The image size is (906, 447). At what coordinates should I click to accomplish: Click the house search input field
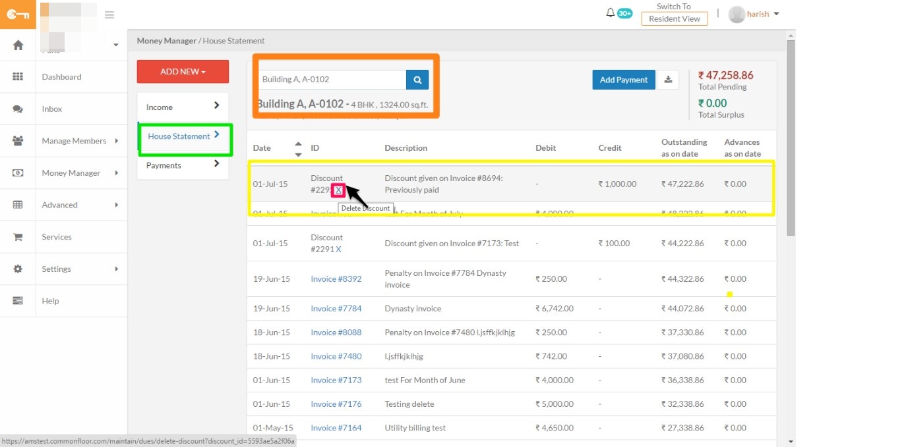pyautogui.click(x=332, y=80)
